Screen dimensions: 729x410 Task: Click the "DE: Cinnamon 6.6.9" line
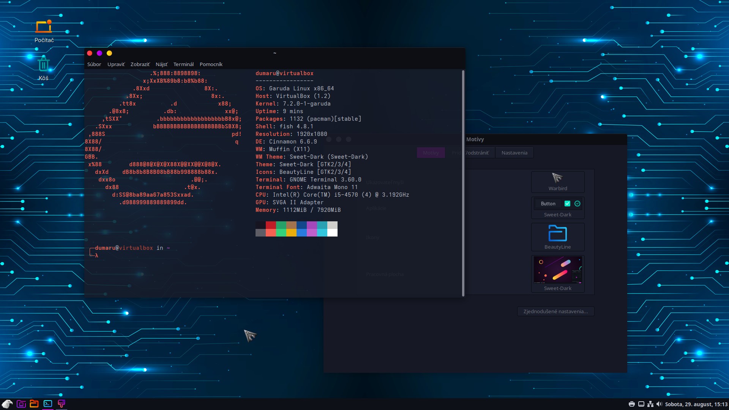click(286, 142)
